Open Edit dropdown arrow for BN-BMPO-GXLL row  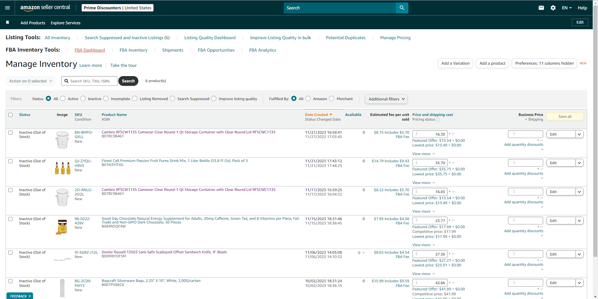579,134
